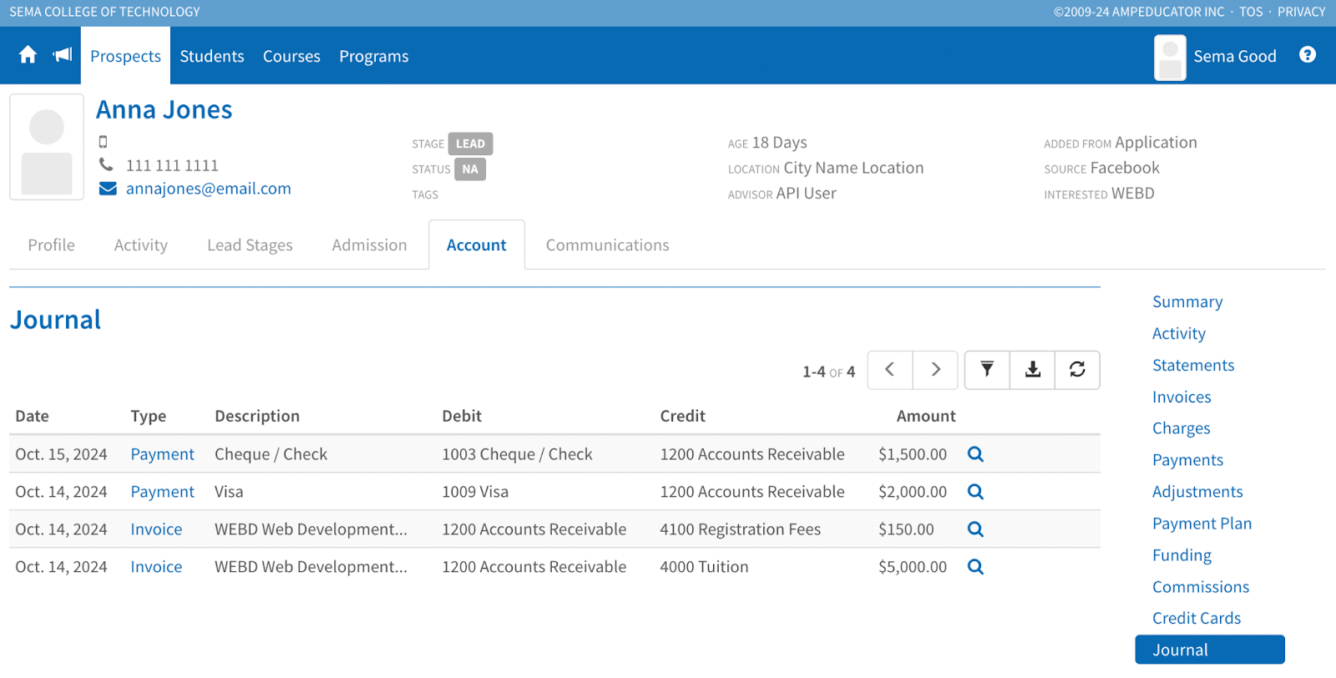The height and width of the screenshot is (678, 1336).
Task: Open Payments in account sidebar
Action: (1187, 460)
